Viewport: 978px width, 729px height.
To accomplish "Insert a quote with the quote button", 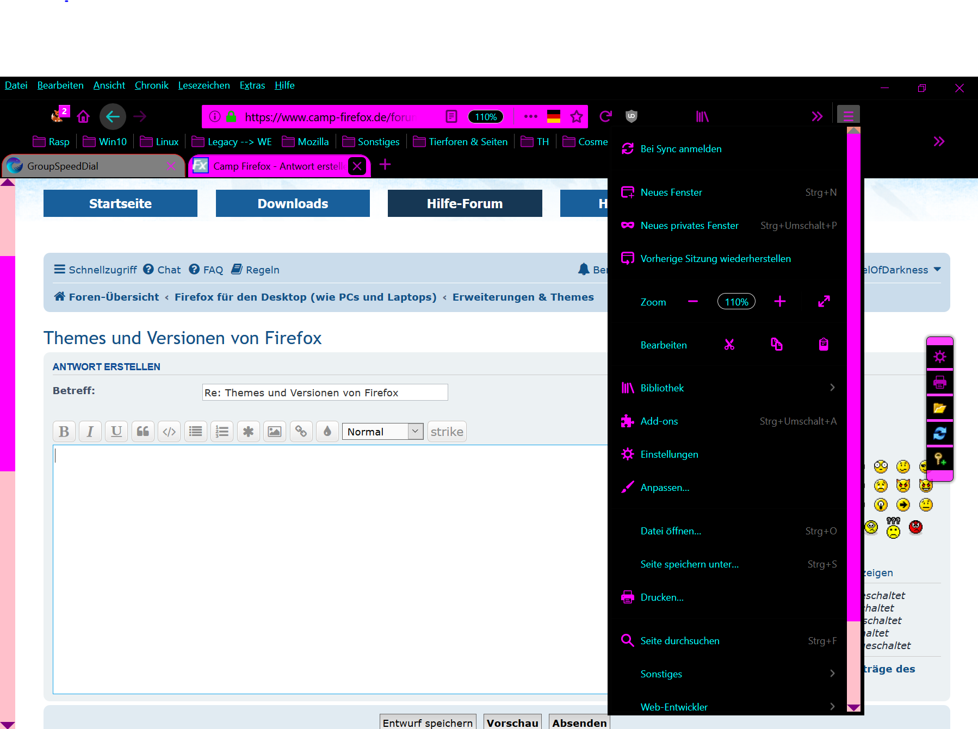I will pyautogui.click(x=143, y=432).
